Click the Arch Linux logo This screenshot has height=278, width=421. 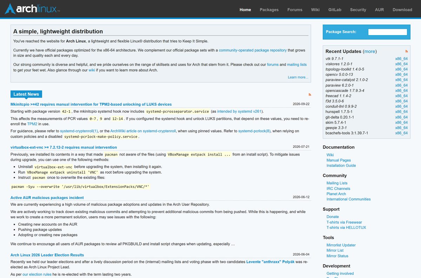pyautogui.click(x=32, y=9)
